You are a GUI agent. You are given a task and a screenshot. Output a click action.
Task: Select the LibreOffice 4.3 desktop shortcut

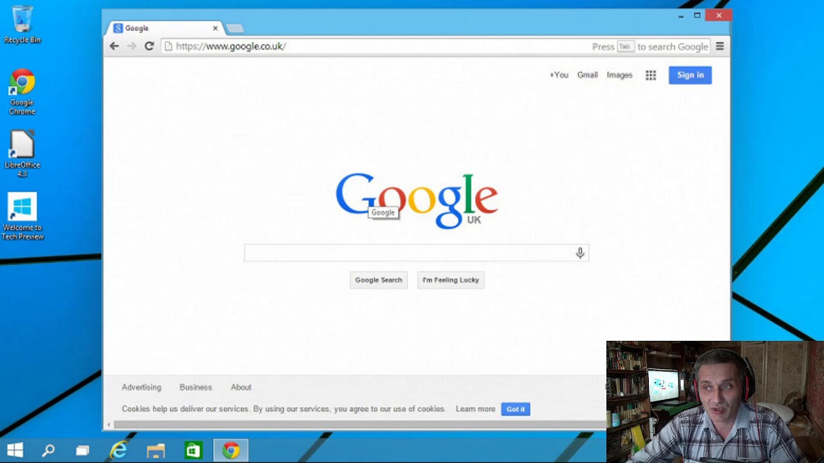tap(22, 154)
